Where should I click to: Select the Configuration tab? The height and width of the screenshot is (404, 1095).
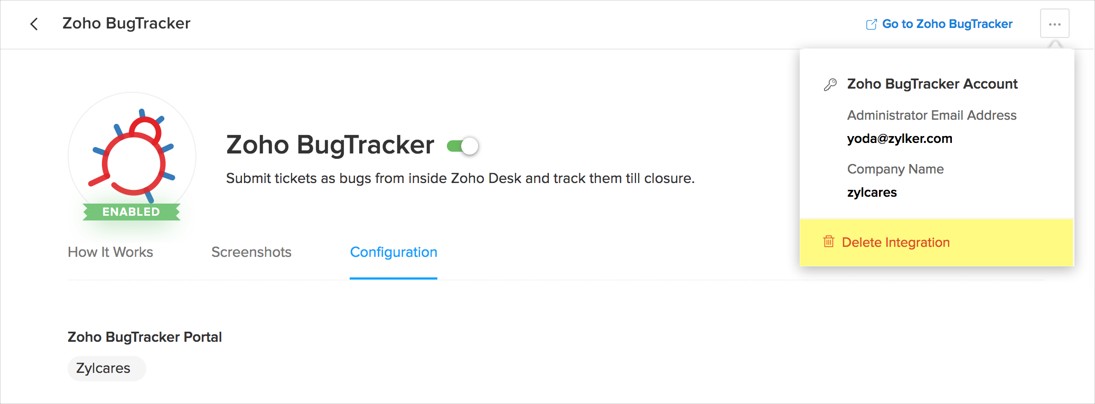[x=394, y=252]
